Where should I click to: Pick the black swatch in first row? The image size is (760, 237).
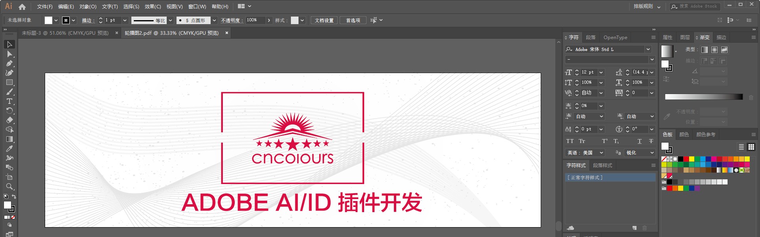click(x=680, y=159)
